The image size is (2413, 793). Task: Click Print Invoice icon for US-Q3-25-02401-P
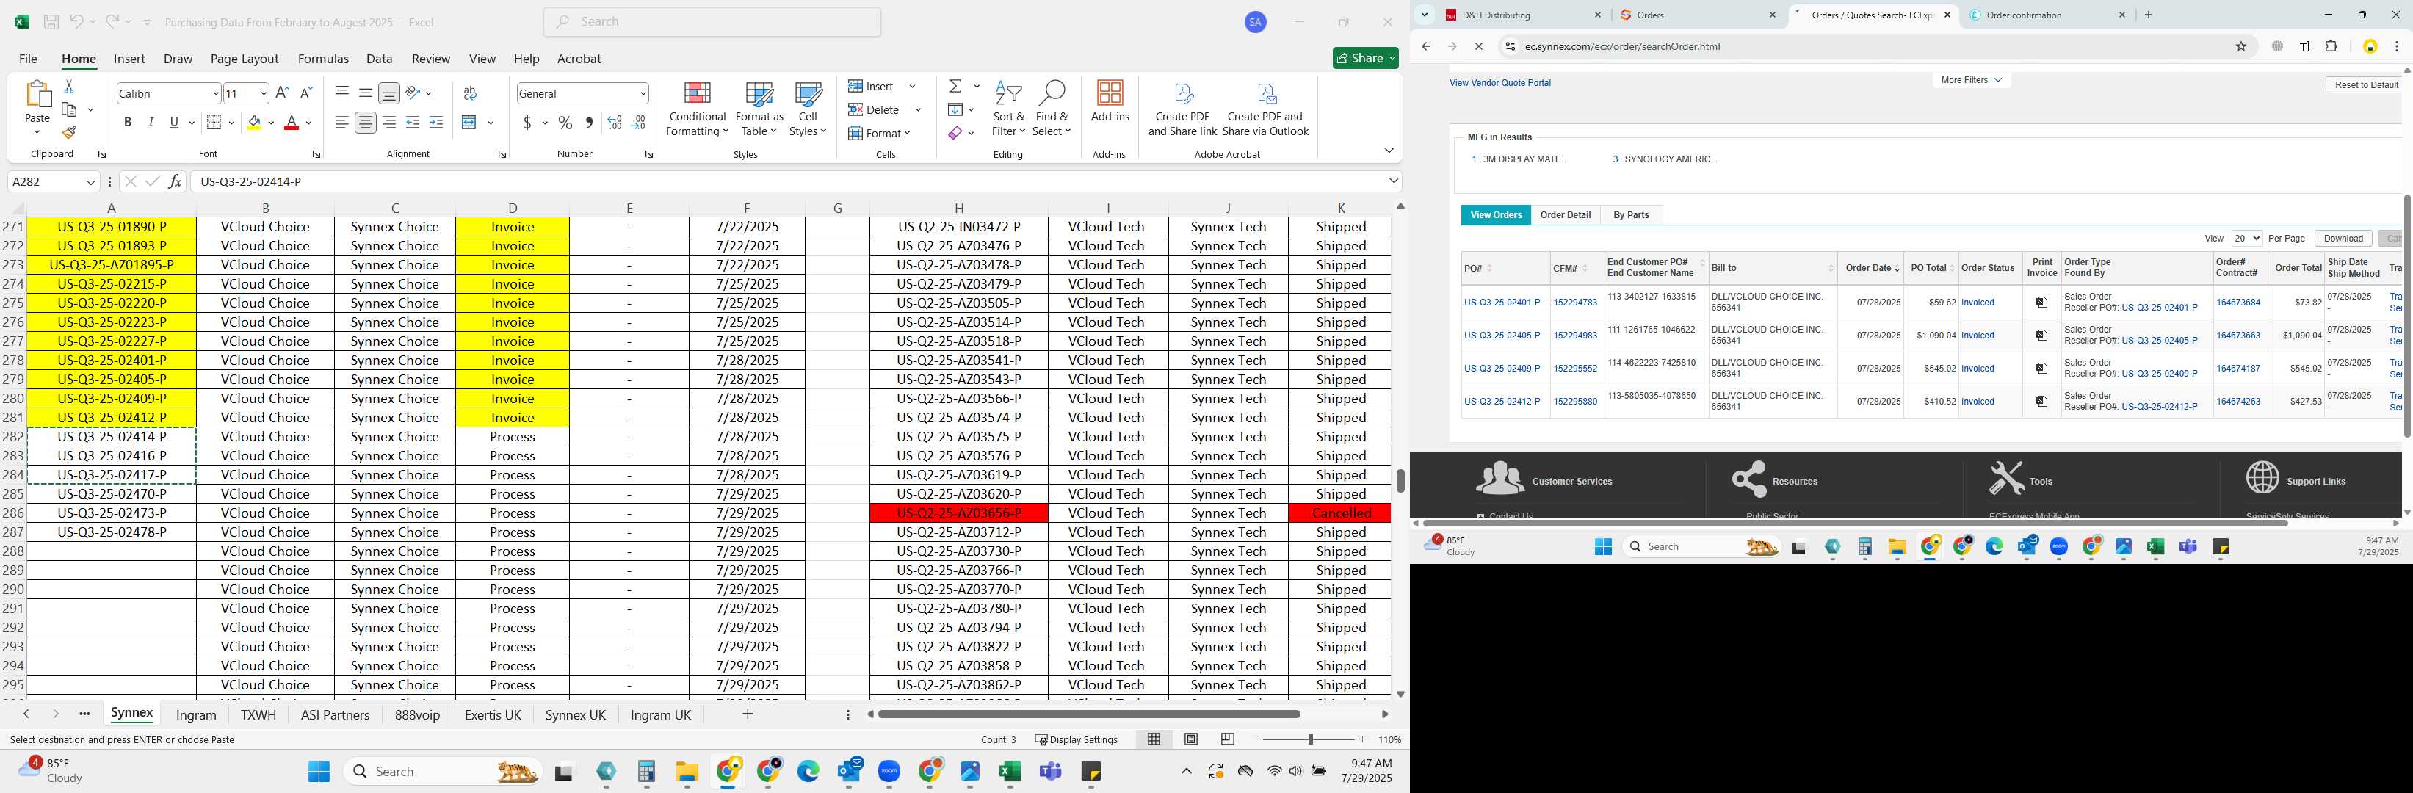coord(2041,303)
